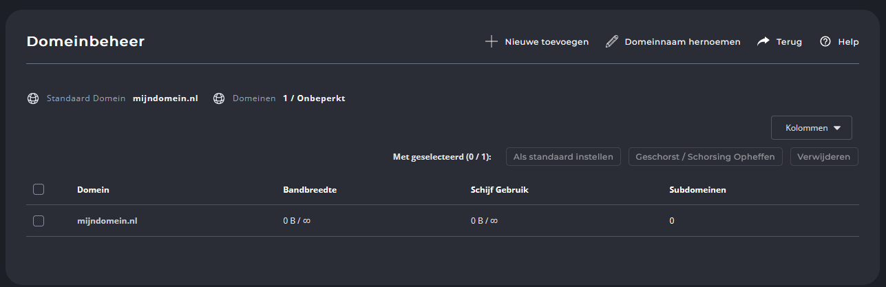Viewport: 886px width, 287px height.
Task: Sort by the Domein column header
Action: tap(93, 189)
